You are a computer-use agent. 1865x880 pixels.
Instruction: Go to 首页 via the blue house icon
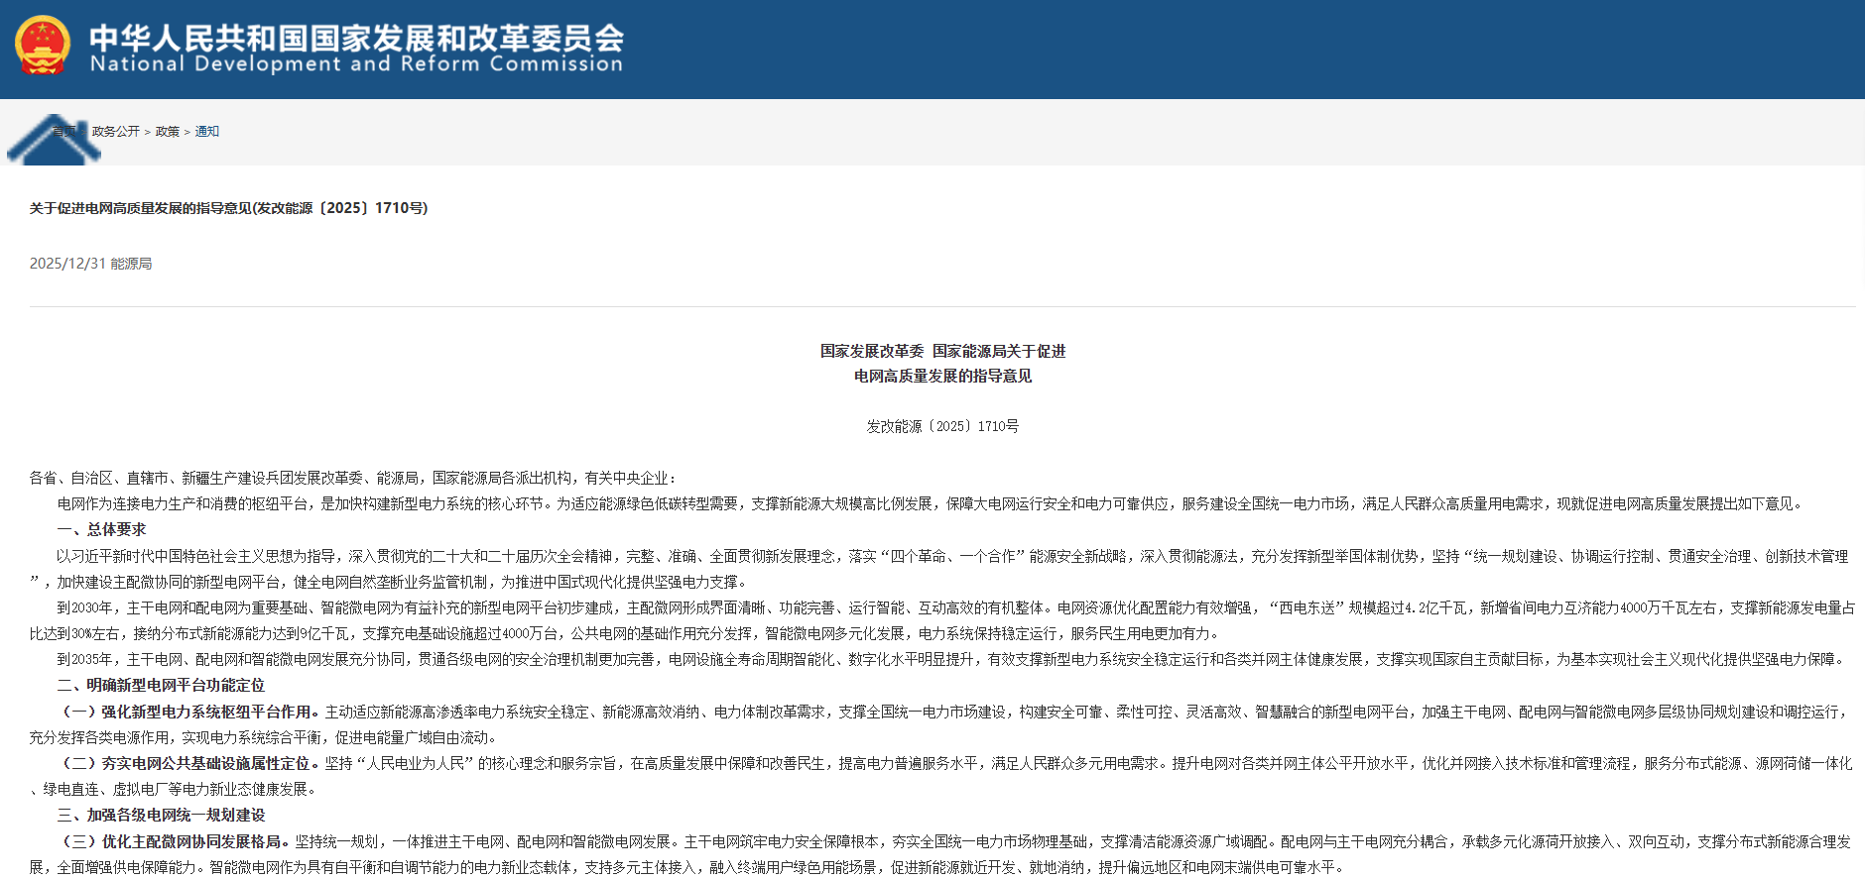pyautogui.click(x=54, y=139)
